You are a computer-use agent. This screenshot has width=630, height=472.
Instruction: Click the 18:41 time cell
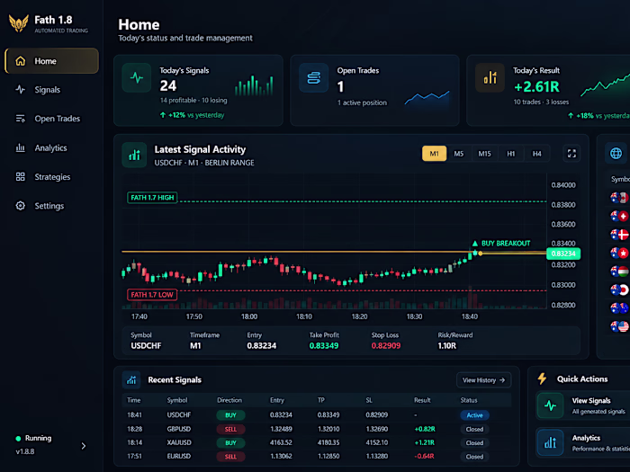coord(134,414)
